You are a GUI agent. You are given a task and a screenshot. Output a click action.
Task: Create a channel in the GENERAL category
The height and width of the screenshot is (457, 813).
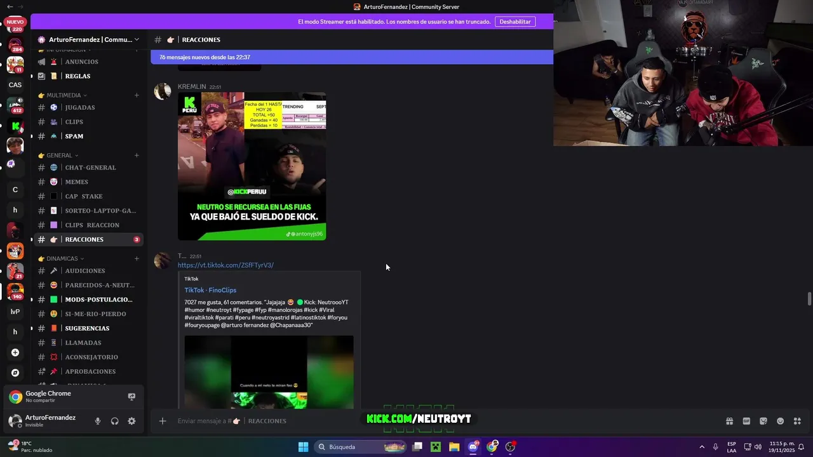tap(137, 155)
